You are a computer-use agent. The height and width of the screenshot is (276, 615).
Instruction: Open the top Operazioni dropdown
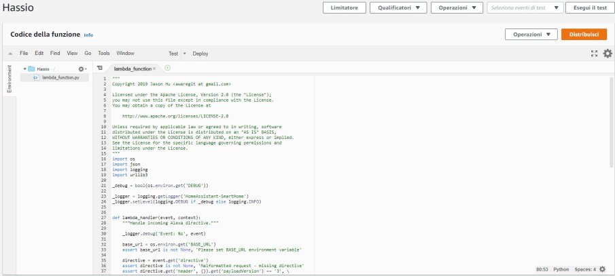[457, 8]
